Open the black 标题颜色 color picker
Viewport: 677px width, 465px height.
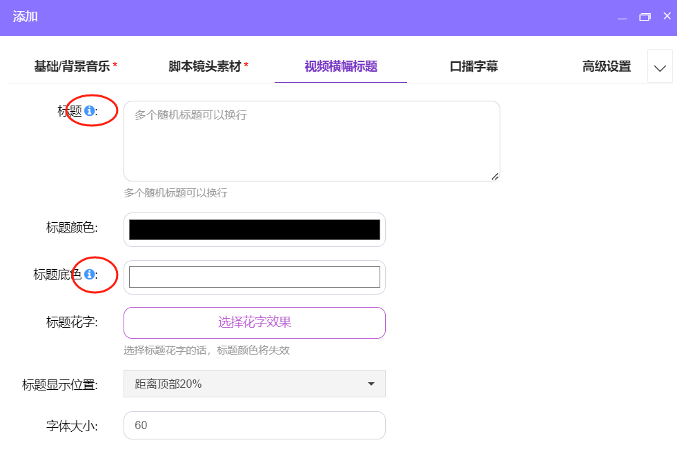254,228
